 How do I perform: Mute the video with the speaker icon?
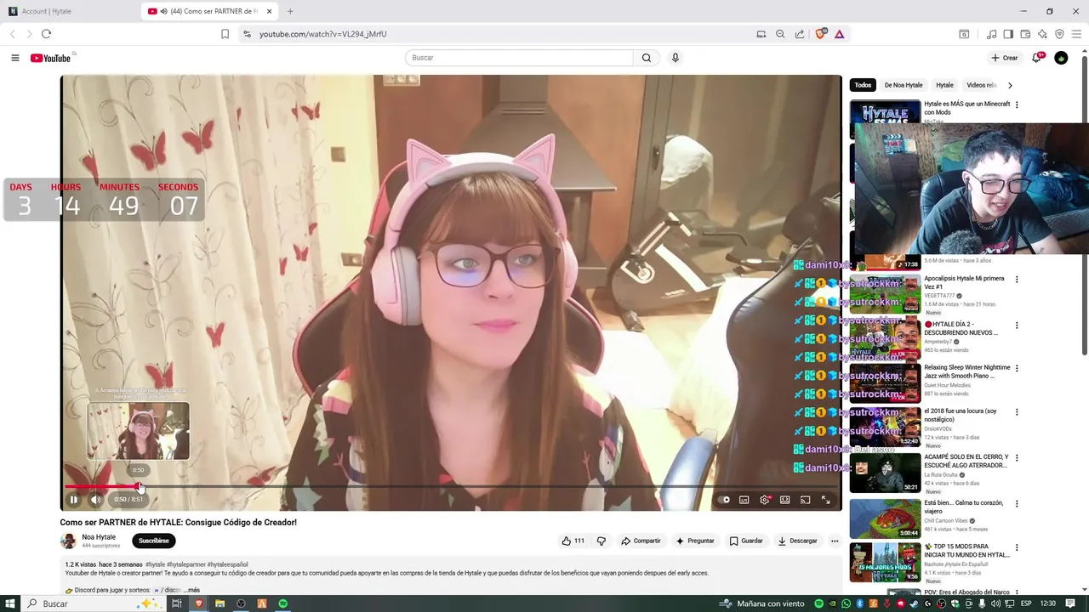(x=96, y=500)
